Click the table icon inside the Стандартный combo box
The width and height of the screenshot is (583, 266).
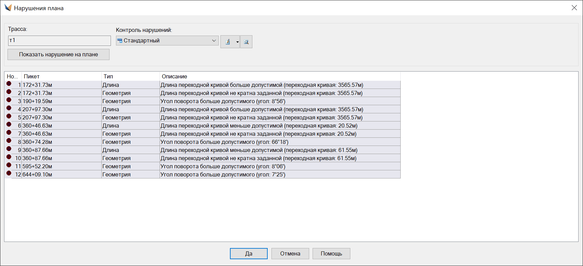[120, 41]
